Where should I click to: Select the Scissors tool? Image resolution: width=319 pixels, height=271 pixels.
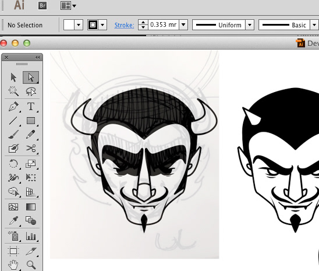point(31,149)
